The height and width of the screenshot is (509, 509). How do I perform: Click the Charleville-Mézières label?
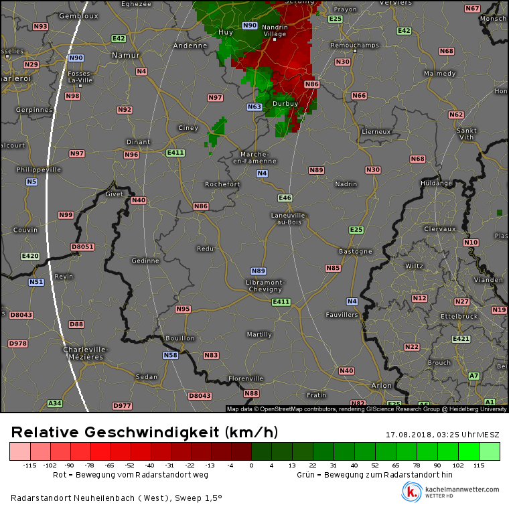[x=86, y=353]
